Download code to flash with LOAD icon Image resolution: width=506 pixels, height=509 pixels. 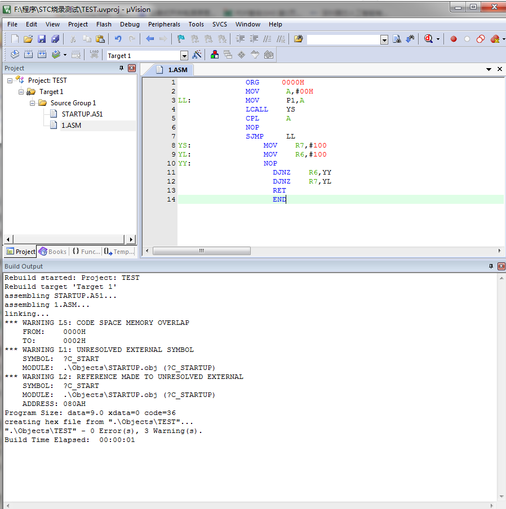[94, 55]
